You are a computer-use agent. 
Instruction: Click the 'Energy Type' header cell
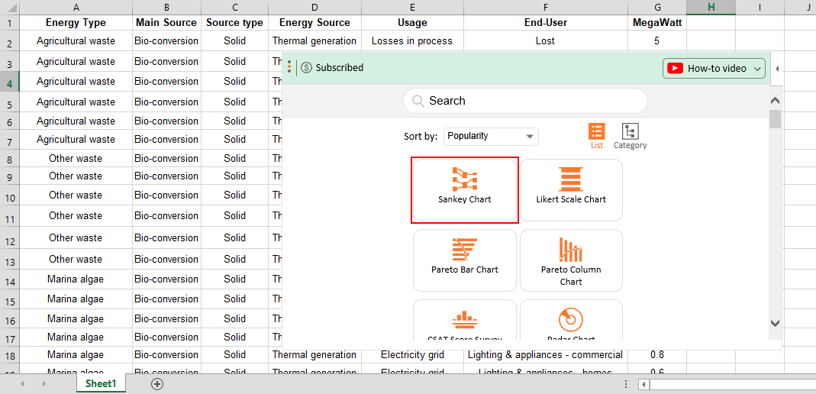tap(76, 22)
